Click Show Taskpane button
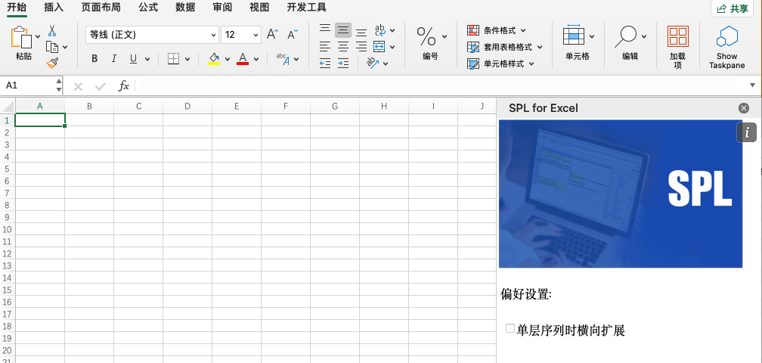This screenshot has height=363, width=762. click(727, 47)
